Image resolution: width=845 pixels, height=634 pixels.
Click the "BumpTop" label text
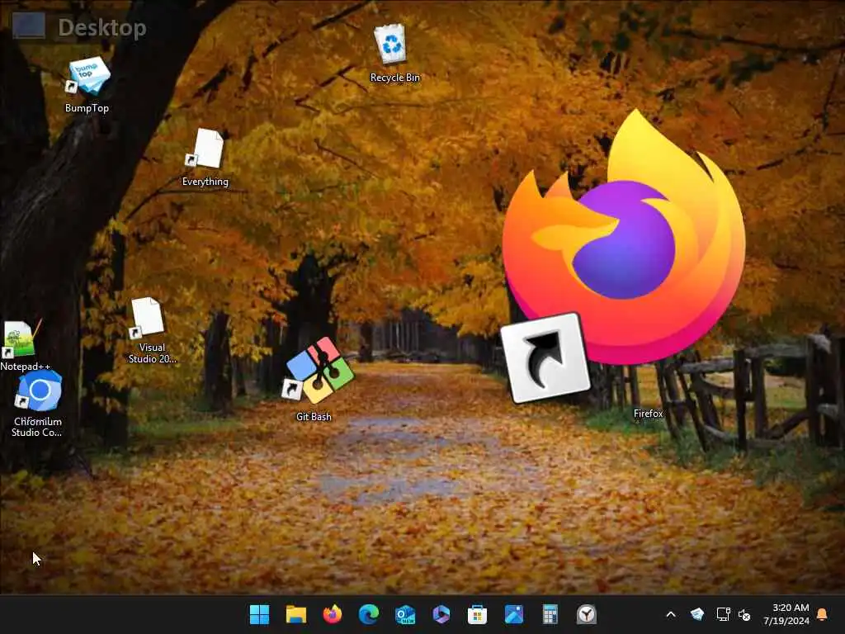(87, 108)
